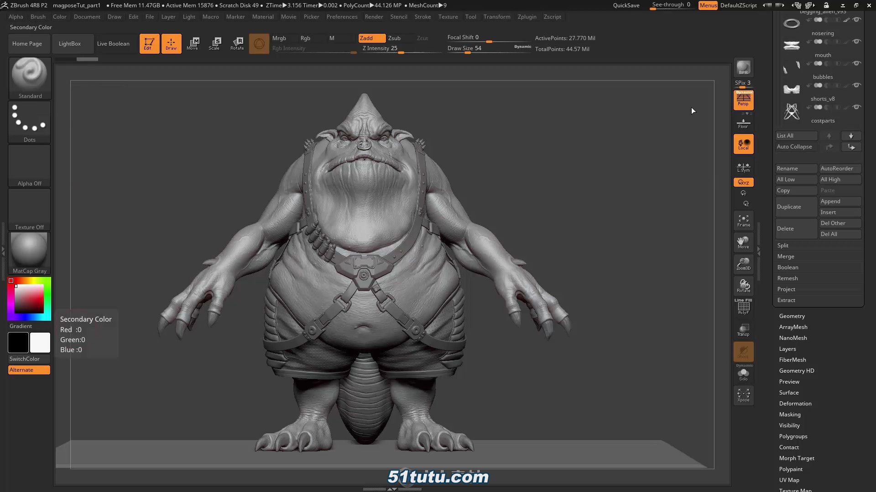Open the Stroke menu

[422, 17]
